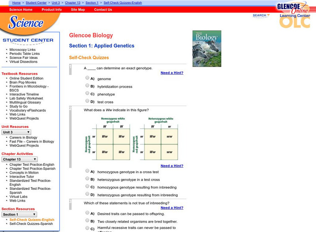Open the Unit 3 dropdown
Viewport: 316px width, 232px height.
(16, 132)
